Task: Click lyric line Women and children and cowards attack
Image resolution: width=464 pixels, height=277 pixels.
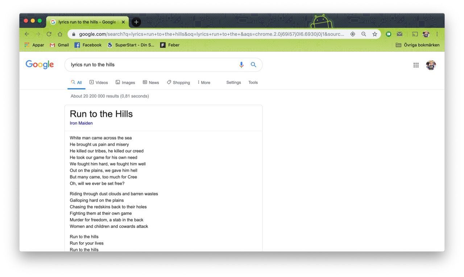Action: (109, 226)
